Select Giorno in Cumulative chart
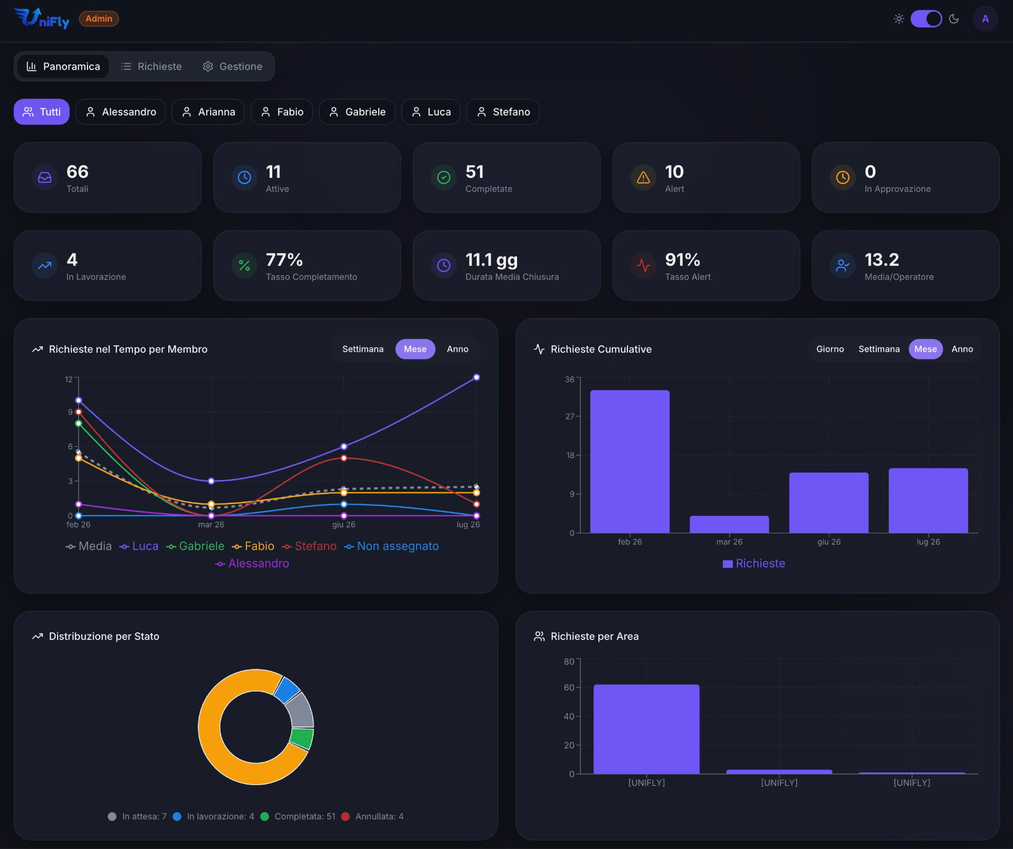This screenshot has width=1013, height=849. pyautogui.click(x=830, y=349)
